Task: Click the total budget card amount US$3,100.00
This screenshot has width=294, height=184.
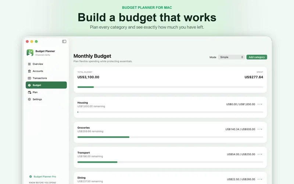Action: 88,77
